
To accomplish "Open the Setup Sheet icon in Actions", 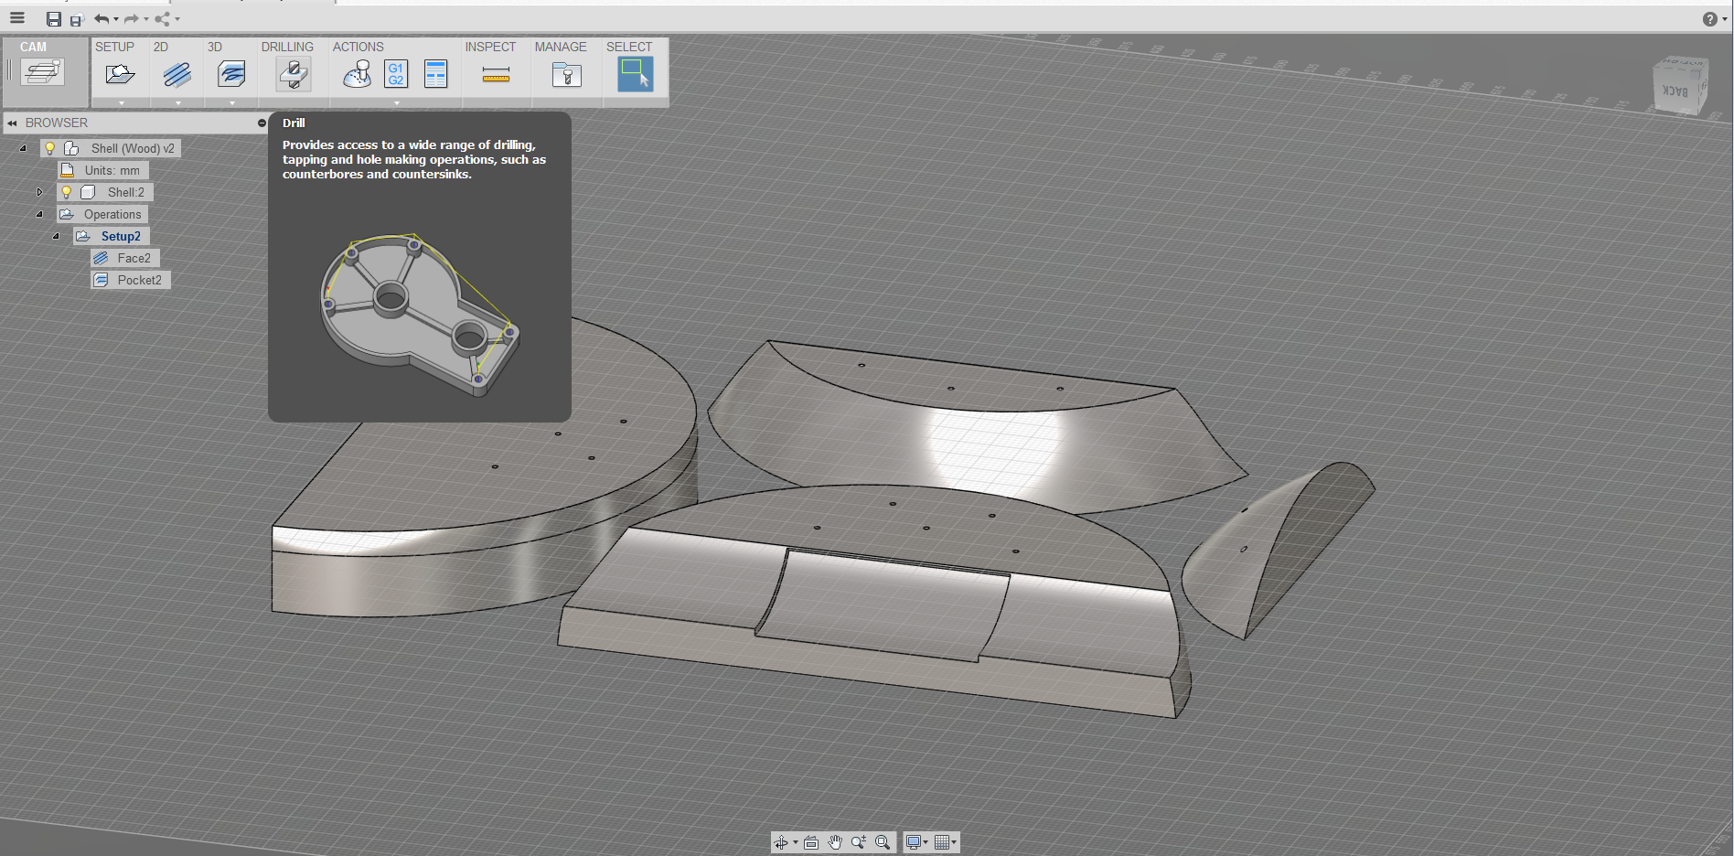I will tap(436, 74).
